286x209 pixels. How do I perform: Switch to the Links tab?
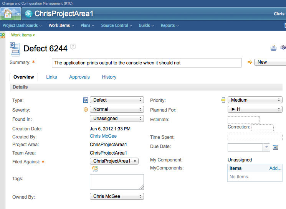coord(51,77)
